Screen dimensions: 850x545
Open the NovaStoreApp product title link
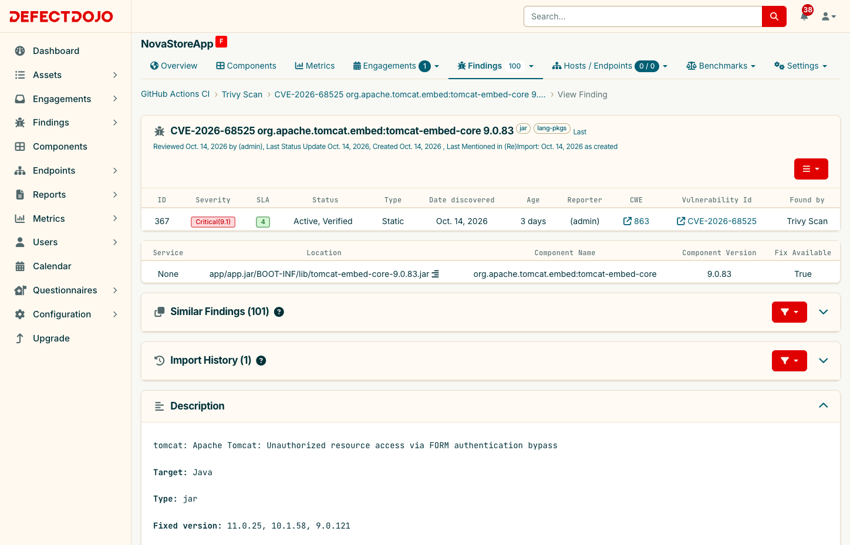click(177, 44)
